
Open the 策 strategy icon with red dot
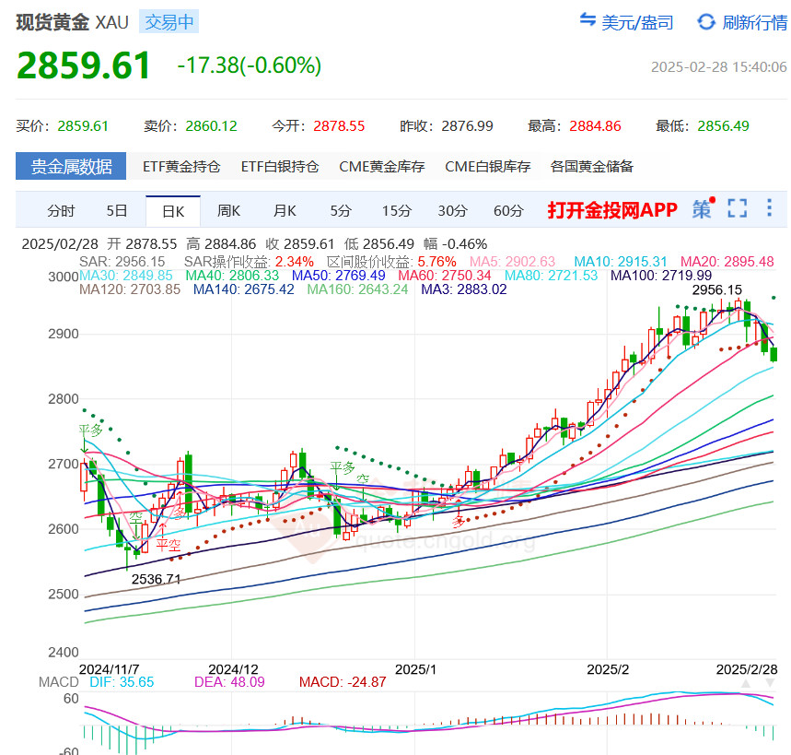pyautogui.click(x=703, y=209)
